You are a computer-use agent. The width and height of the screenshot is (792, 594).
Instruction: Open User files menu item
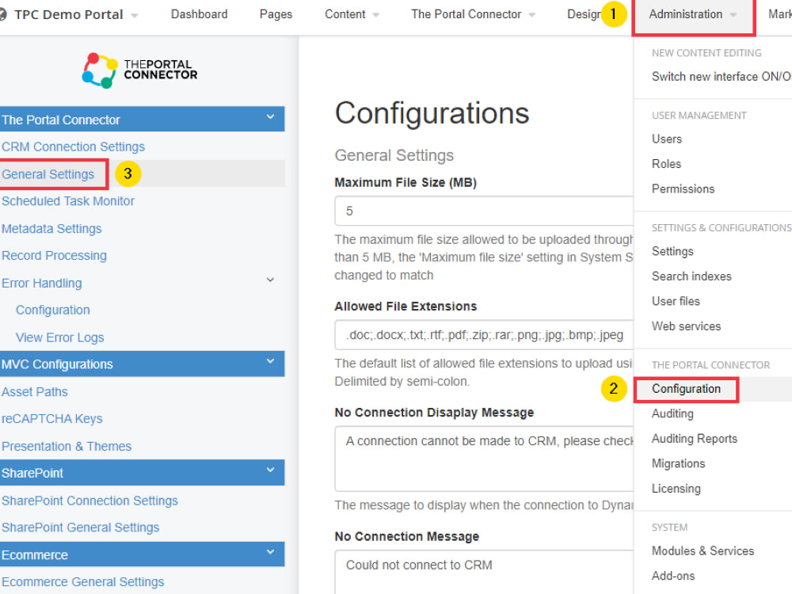(x=676, y=302)
